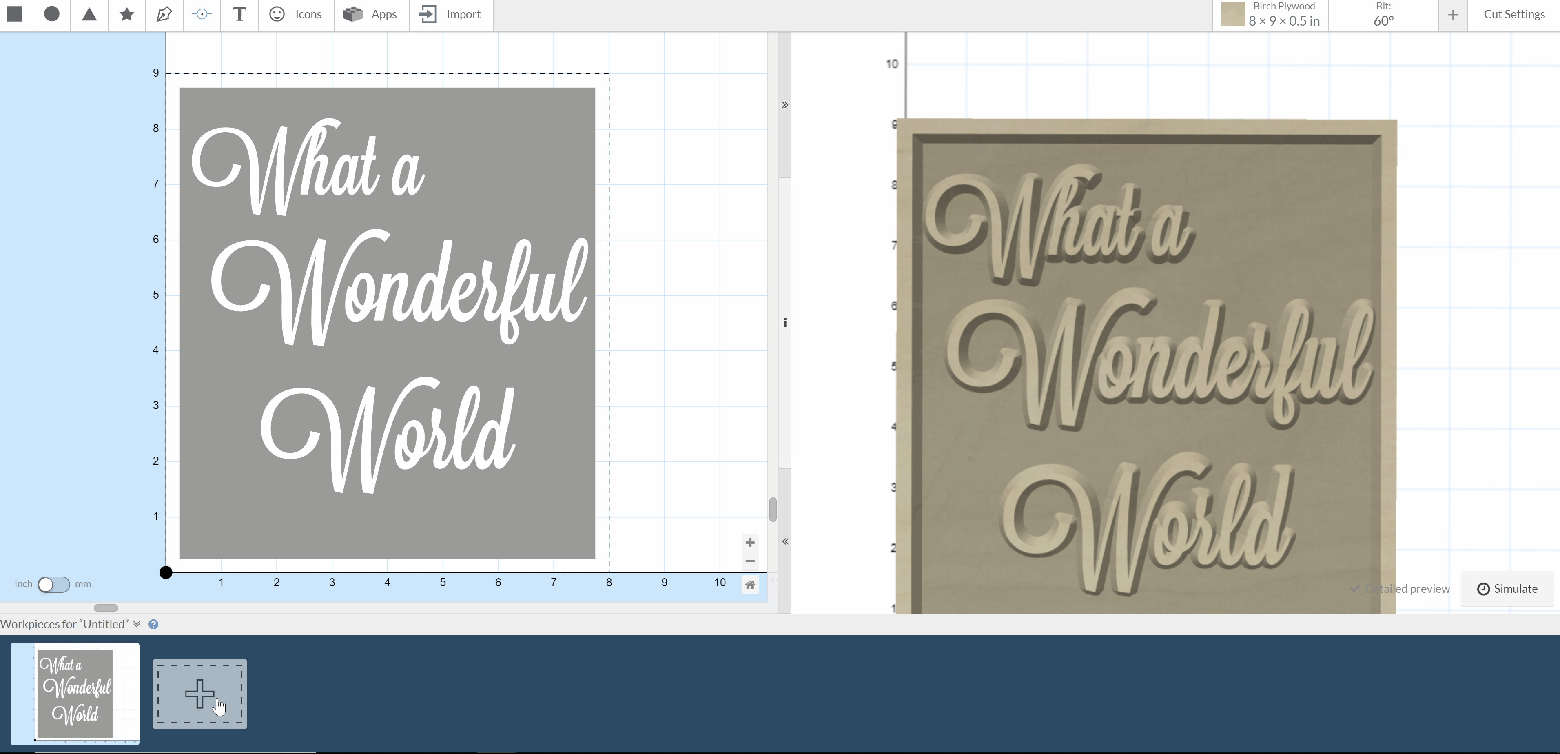This screenshot has width=1560, height=754.
Task: Select the triangle shape tool
Action: tap(89, 14)
